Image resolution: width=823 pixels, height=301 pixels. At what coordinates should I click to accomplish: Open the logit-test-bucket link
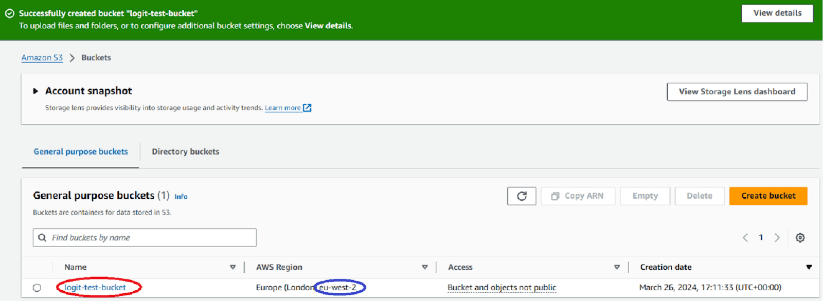click(x=95, y=288)
